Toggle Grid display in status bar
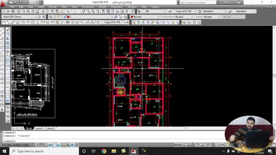The width and height of the screenshot is (276, 155). coord(41,145)
